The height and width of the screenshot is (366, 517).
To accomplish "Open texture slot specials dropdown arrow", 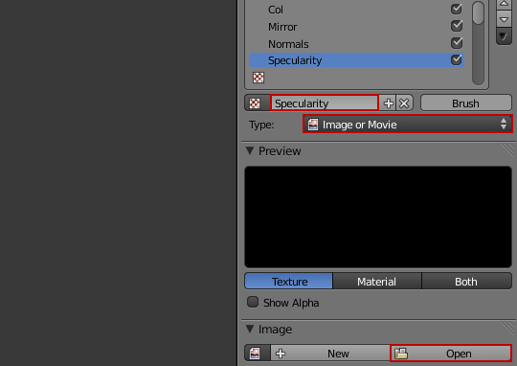I will click(x=504, y=36).
